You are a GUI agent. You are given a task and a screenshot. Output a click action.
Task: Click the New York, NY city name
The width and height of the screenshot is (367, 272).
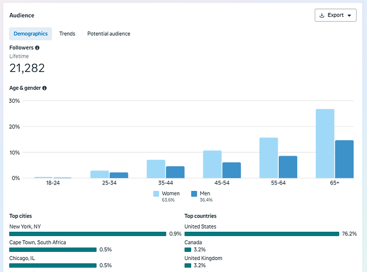[x=25, y=227]
